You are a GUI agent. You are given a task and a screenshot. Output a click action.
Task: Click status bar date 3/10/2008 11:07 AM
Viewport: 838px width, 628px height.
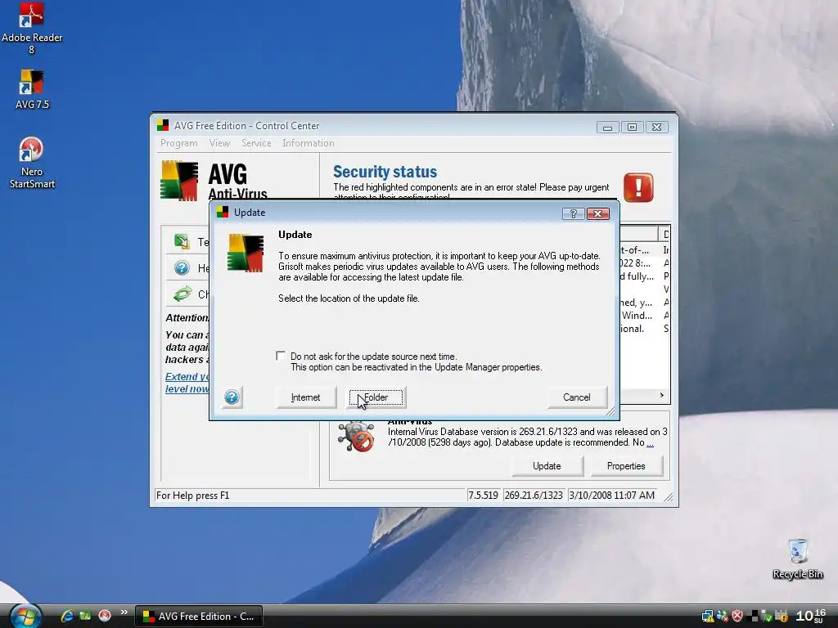612,495
